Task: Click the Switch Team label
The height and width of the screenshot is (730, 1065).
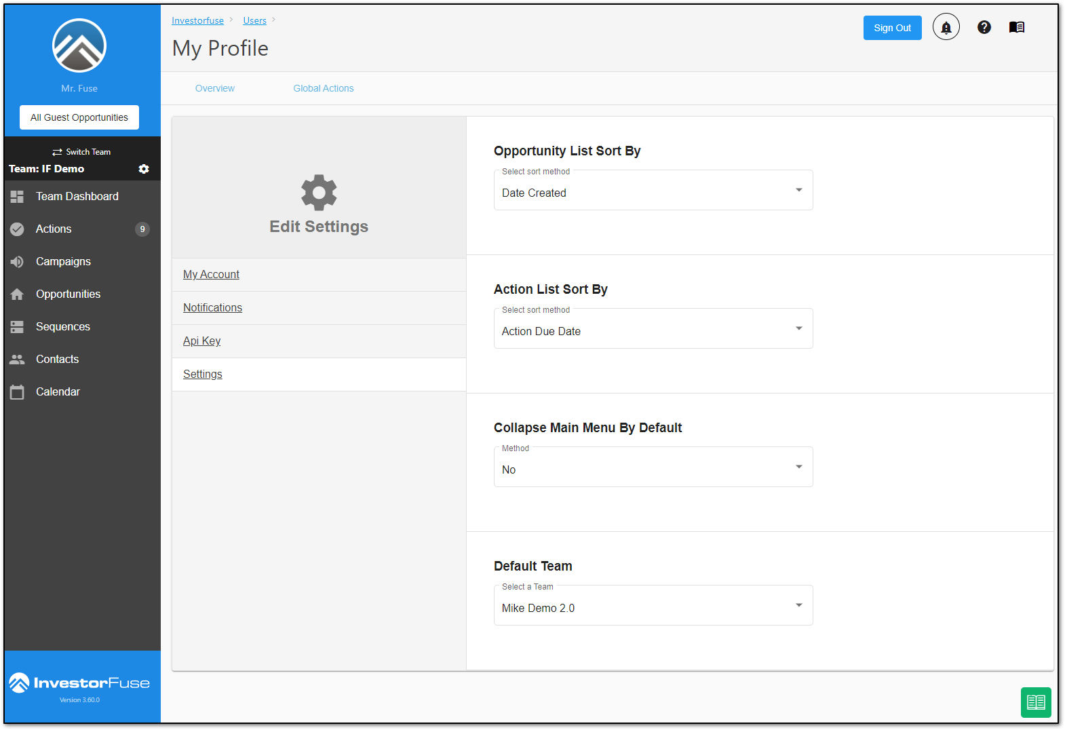Action: click(88, 152)
